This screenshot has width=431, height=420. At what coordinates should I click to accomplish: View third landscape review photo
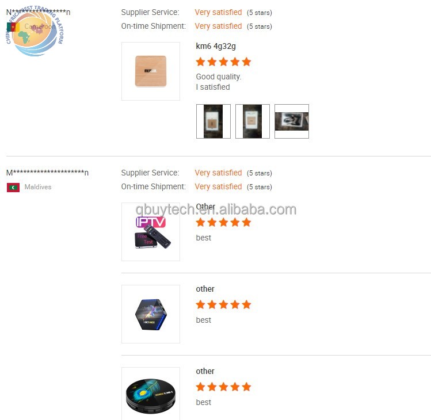pyautogui.click(x=292, y=121)
